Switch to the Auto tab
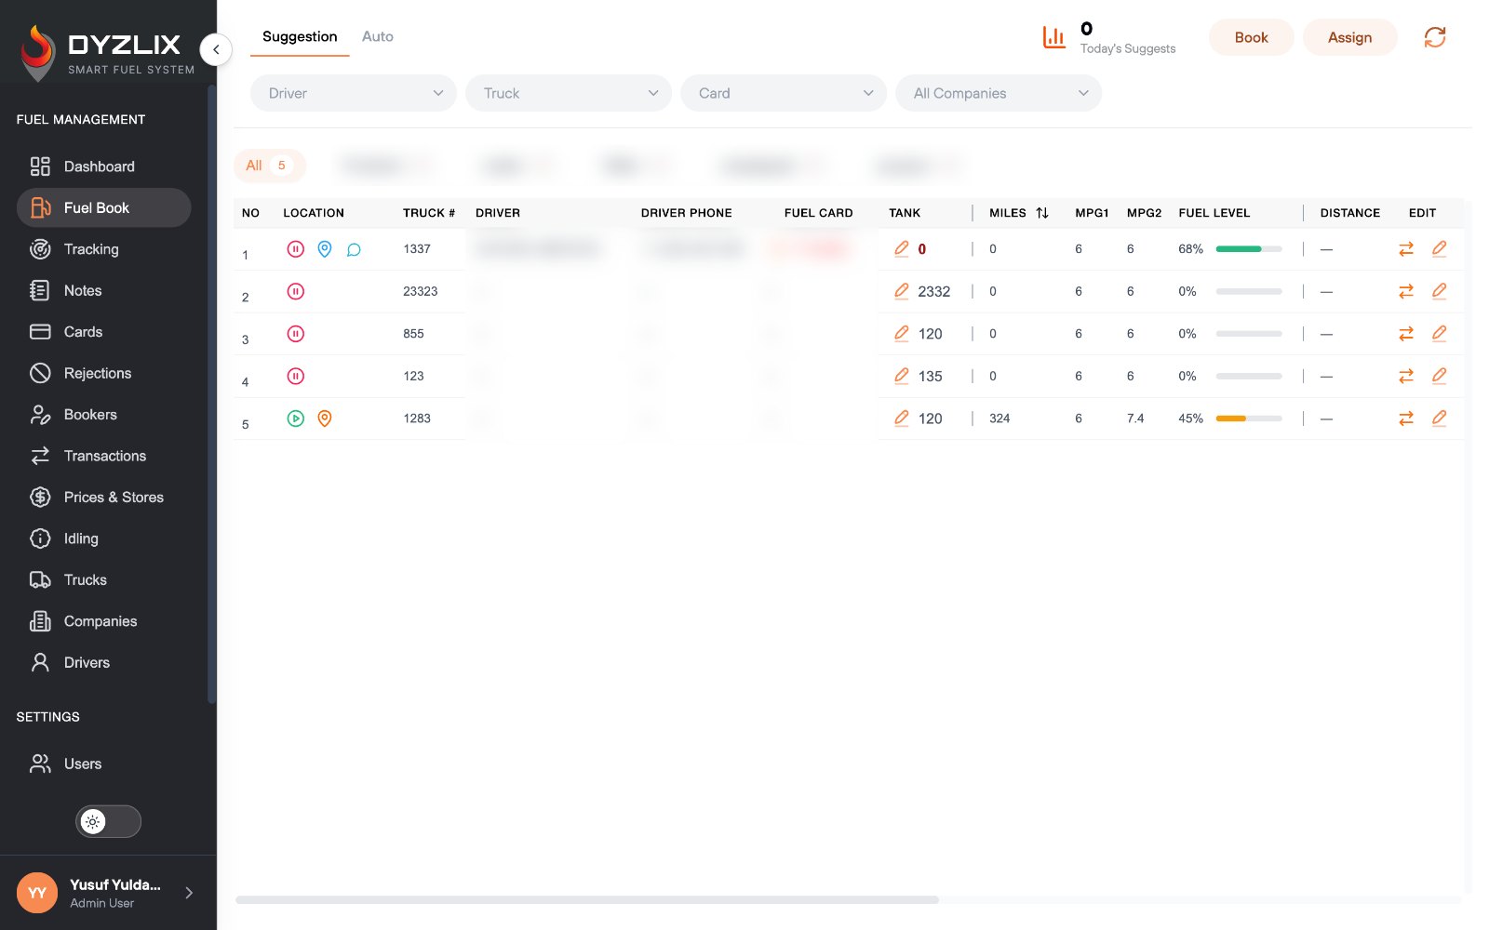The width and height of the screenshot is (1489, 930). [x=378, y=36]
